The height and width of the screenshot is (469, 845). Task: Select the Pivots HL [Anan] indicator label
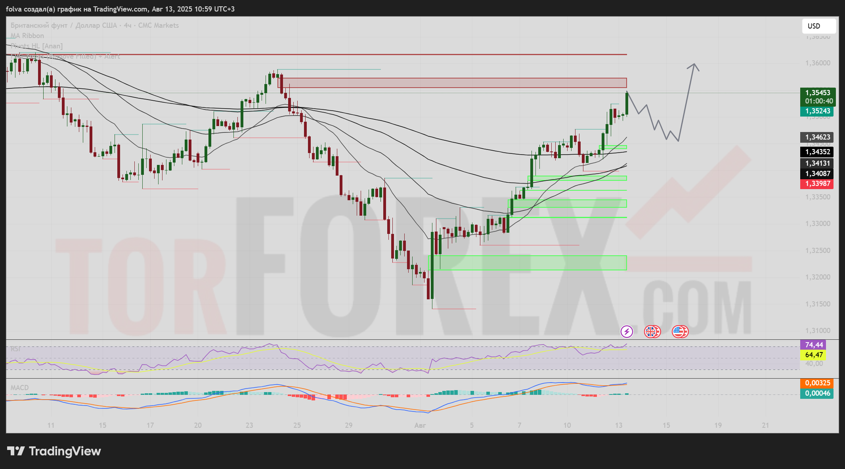pos(36,46)
